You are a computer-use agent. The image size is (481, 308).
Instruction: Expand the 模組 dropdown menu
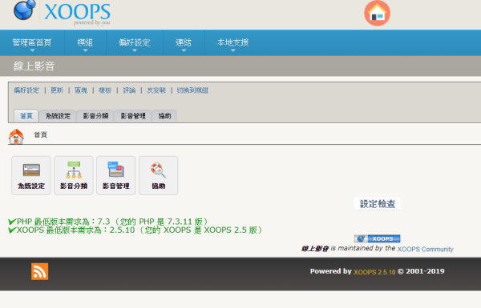click(x=85, y=42)
